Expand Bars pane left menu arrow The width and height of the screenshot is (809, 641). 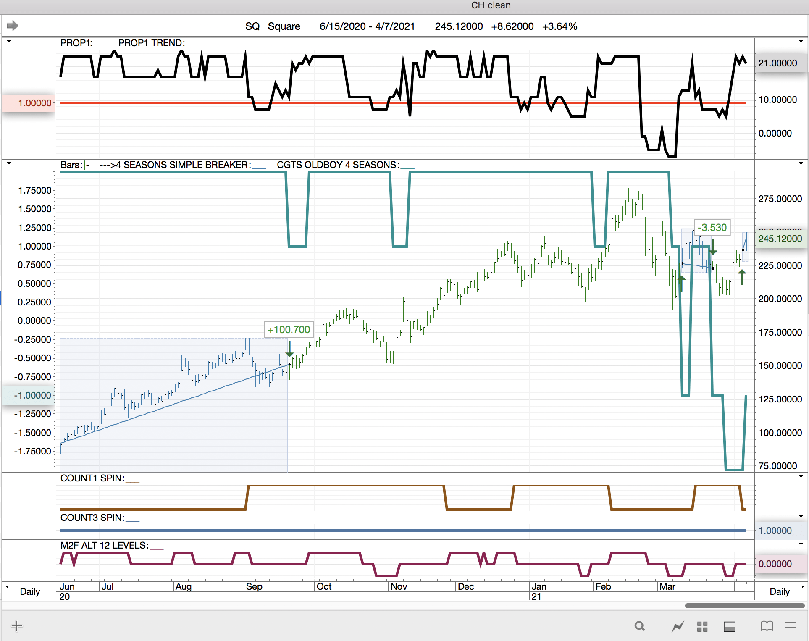[8, 163]
